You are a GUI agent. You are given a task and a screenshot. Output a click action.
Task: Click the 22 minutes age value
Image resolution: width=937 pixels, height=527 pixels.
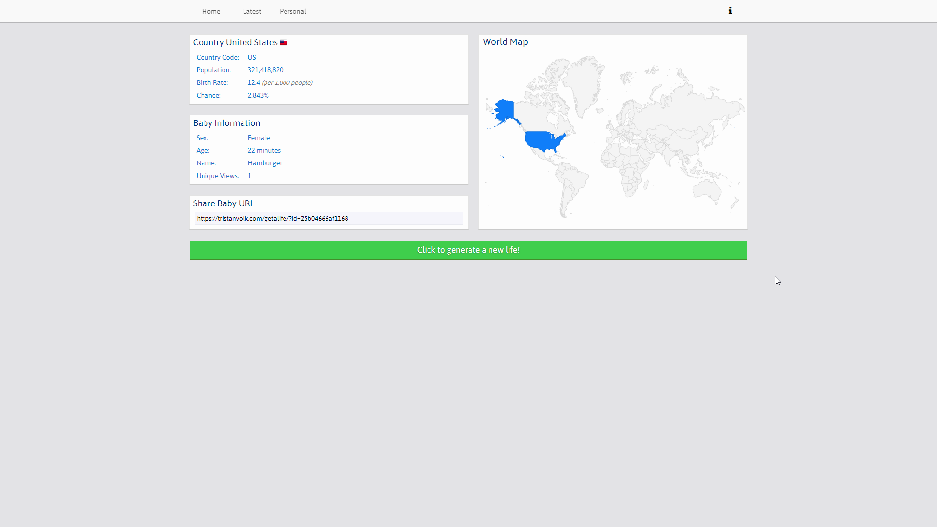(264, 150)
